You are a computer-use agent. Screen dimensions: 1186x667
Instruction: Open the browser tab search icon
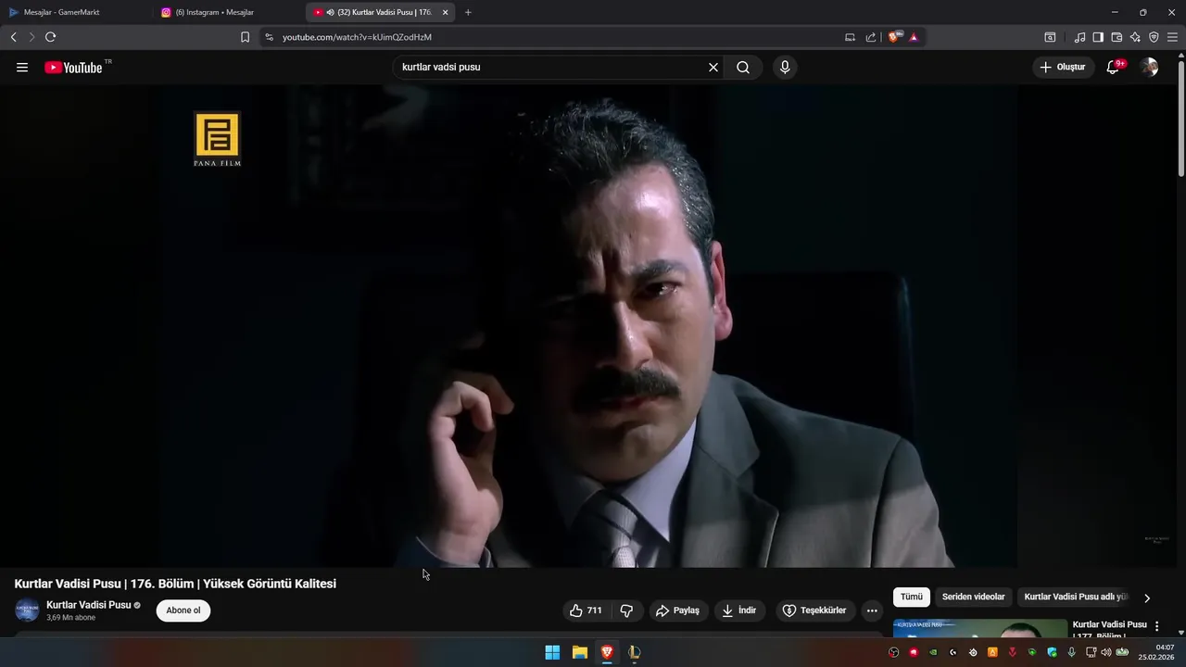coord(1050,37)
